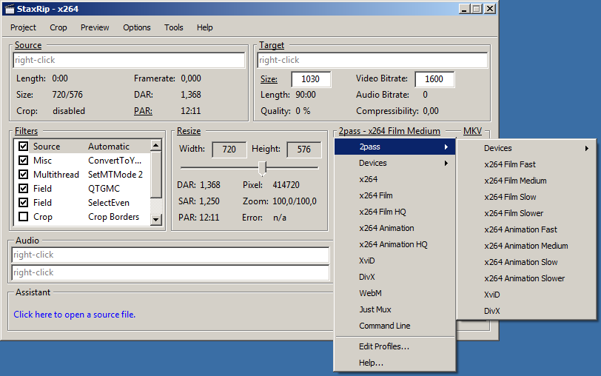This screenshot has height=376, width=601.
Task: Select x264 Animation HQ profile
Action: [394, 244]
